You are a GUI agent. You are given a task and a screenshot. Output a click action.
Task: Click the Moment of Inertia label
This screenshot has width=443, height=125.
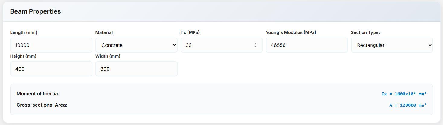(38, 94)
